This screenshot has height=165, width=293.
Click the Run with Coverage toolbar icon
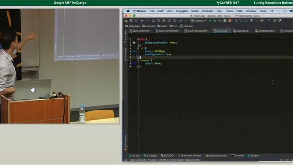220,21
